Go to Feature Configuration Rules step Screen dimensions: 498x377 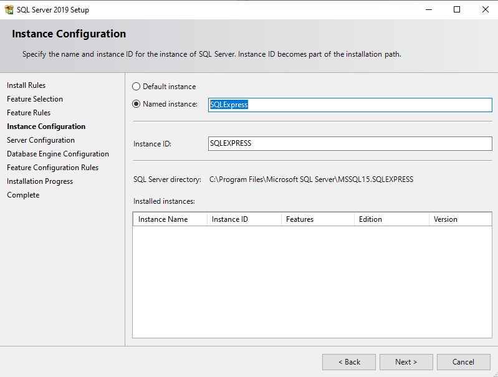(53, 168)
